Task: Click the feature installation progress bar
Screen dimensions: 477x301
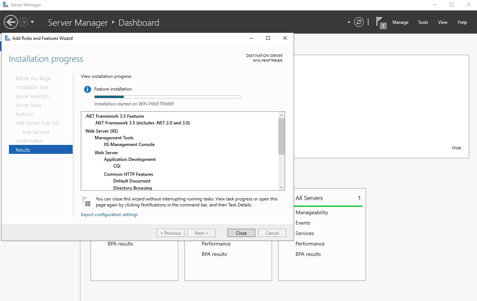Action: click(x=167, y=97)
